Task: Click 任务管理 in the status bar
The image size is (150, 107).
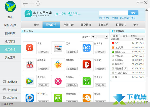Action: 8,104
